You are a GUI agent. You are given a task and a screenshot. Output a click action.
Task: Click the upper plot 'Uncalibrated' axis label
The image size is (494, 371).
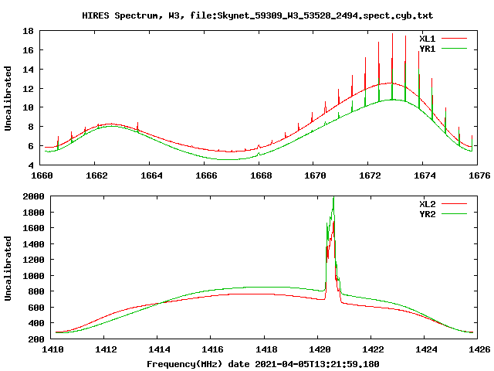coord(8,98)
